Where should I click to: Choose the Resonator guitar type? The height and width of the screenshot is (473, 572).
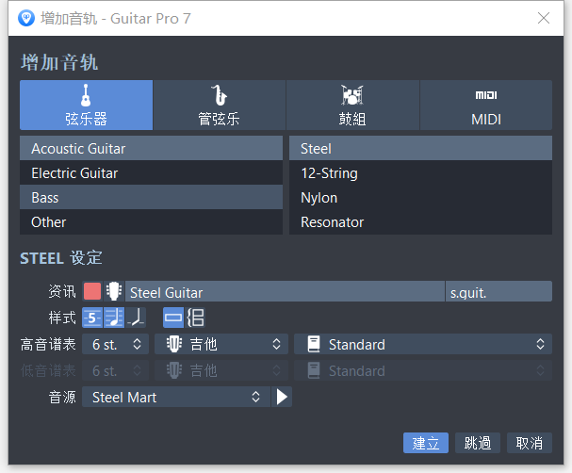click(x=420, y=221)
